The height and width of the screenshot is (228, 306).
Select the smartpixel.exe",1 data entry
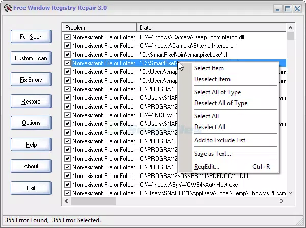tap(184, 55)
